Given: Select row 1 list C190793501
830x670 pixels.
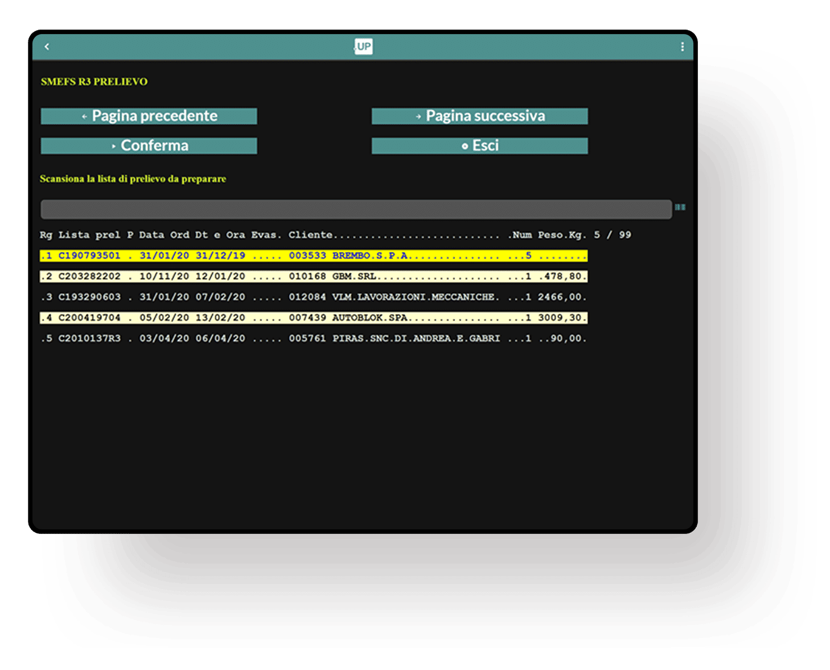Looking at the screenshot, I should coord(89,256).
